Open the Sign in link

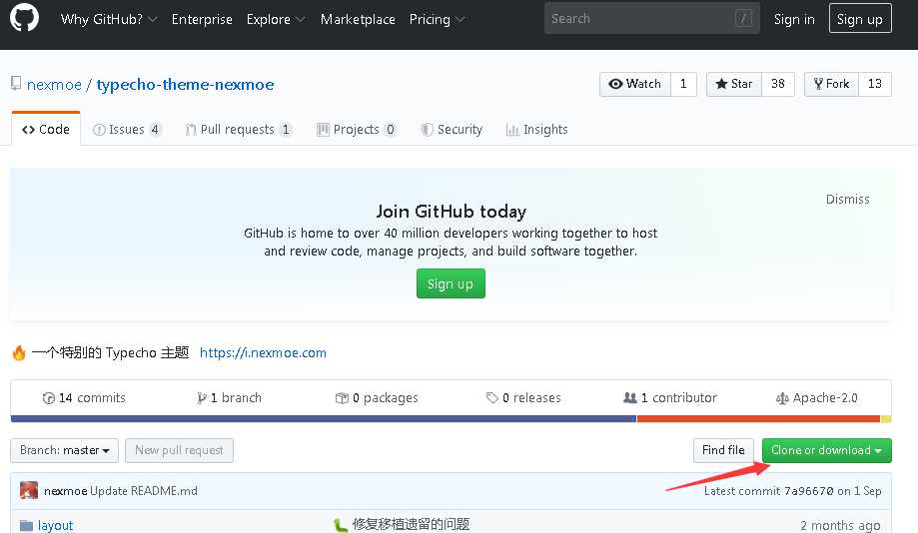point(794,19)
